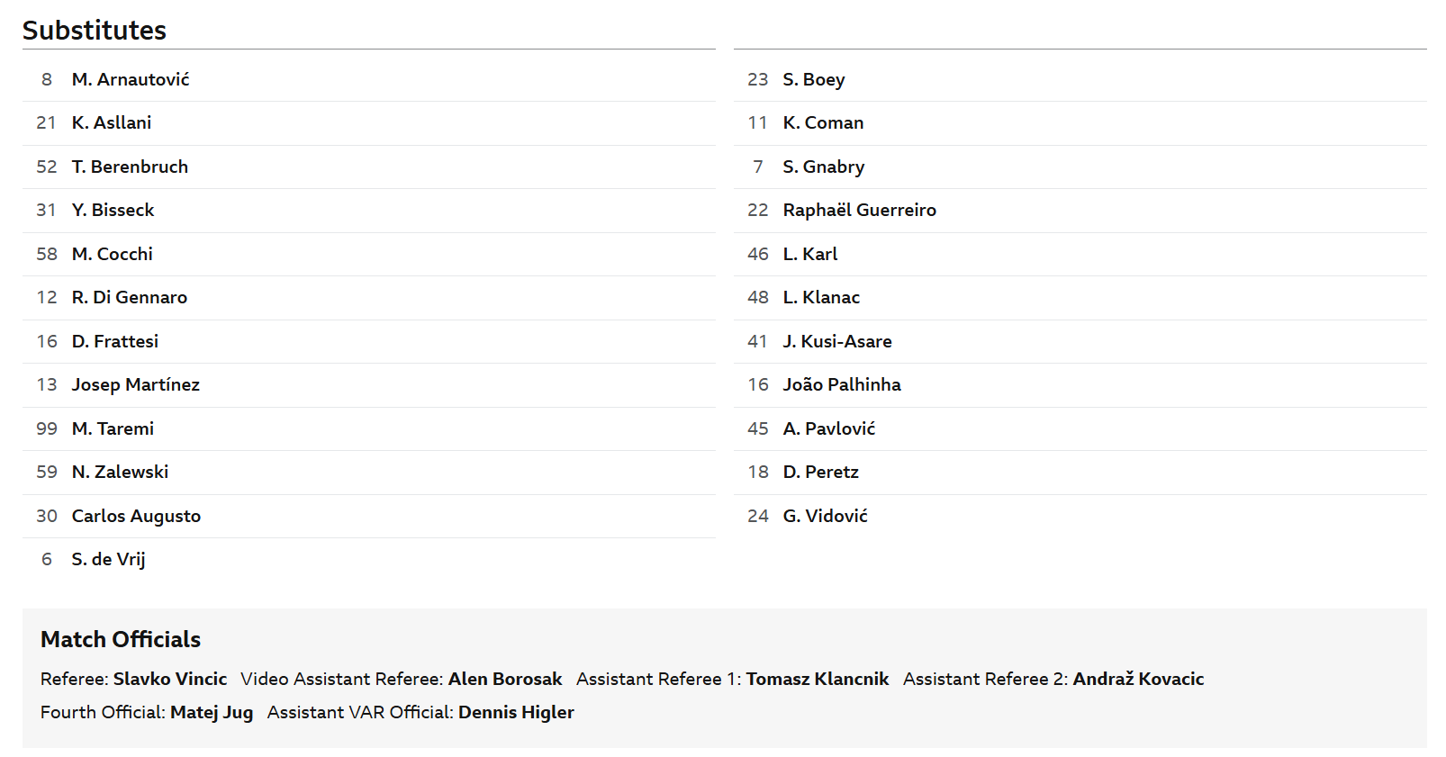The width and height of the screenshot is (1446, 757).
Task: Click K. Coman player name
Action: click(823, 122)
